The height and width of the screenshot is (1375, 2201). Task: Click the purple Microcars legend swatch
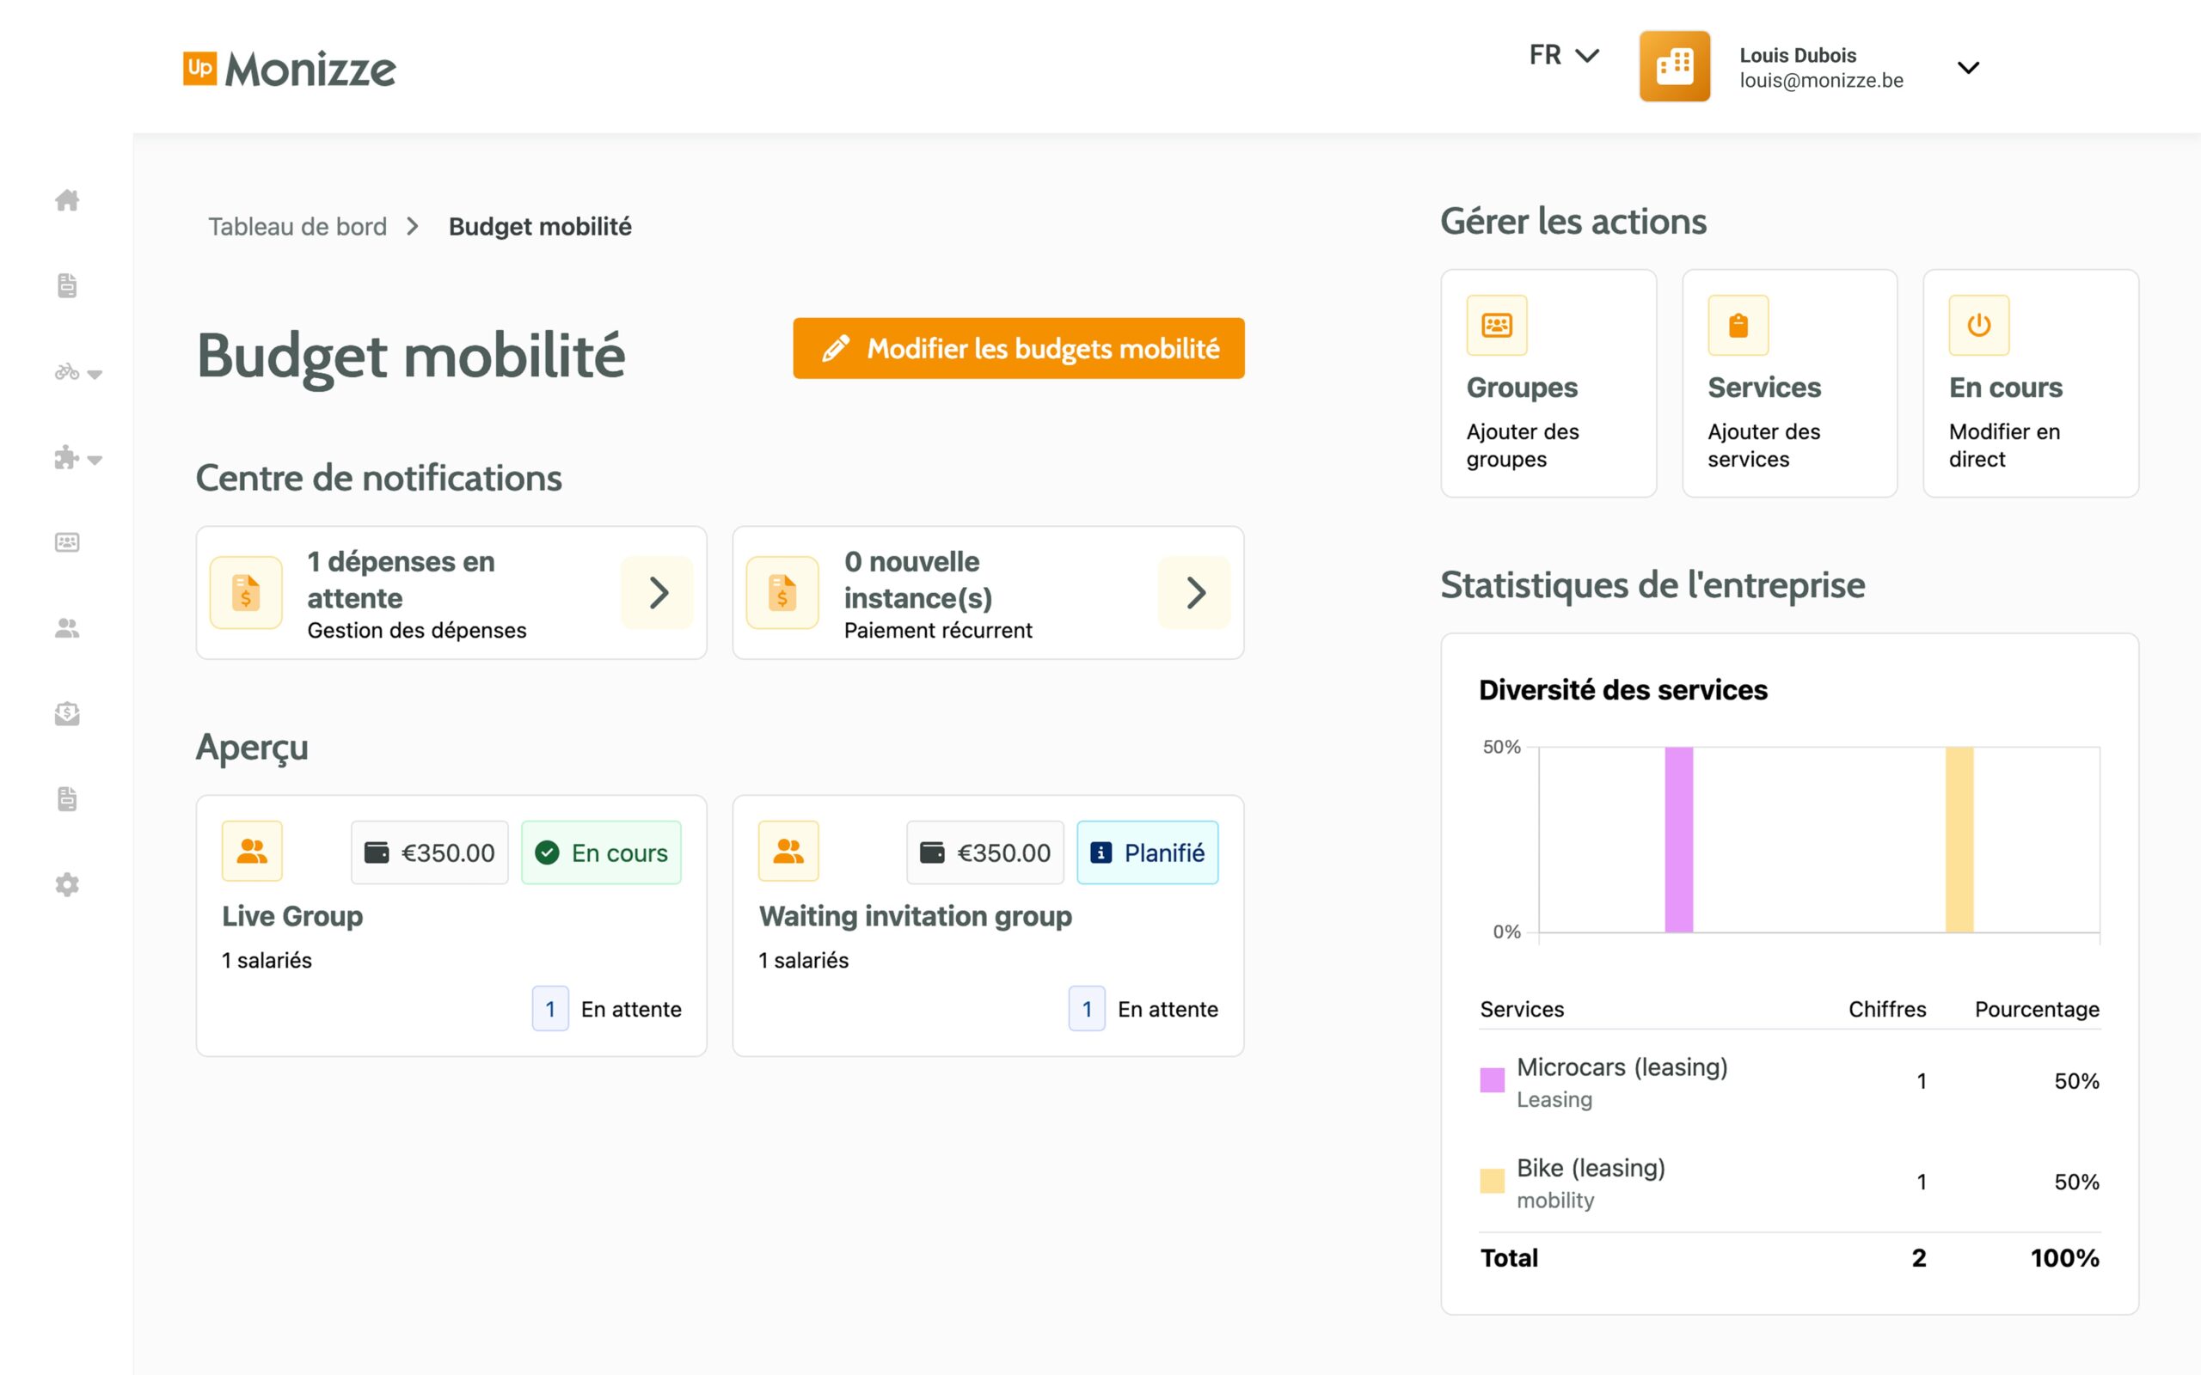tap(1492, 1080)
